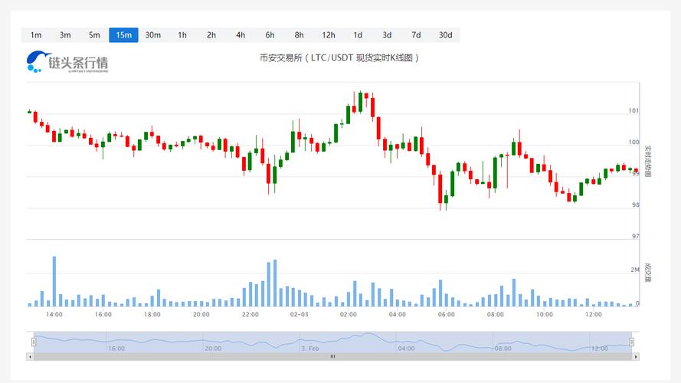Click the LTC/USDT chart title

click(340, 57)
